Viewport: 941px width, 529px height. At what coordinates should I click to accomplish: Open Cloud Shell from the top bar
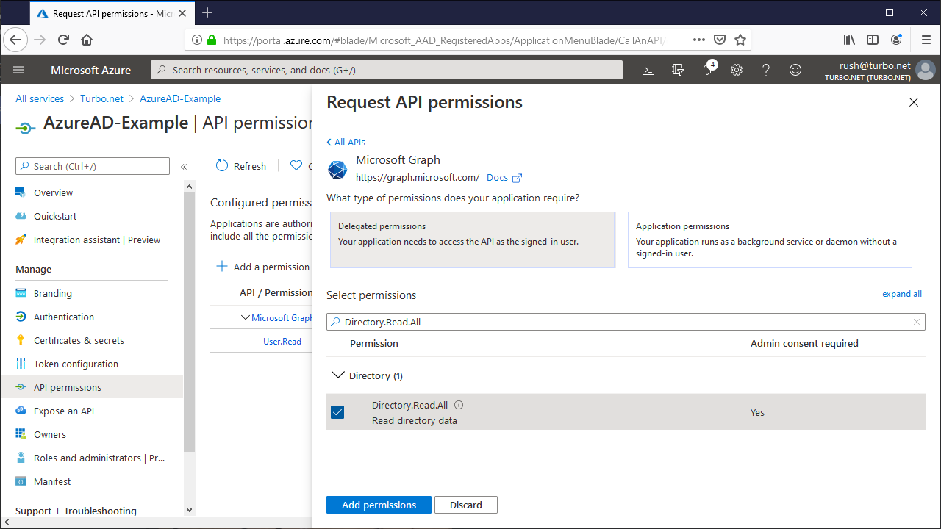point(648,70)
